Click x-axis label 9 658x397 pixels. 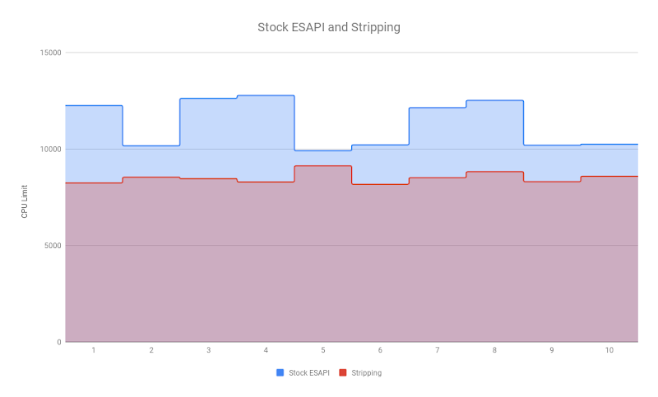tap(552, 350)
